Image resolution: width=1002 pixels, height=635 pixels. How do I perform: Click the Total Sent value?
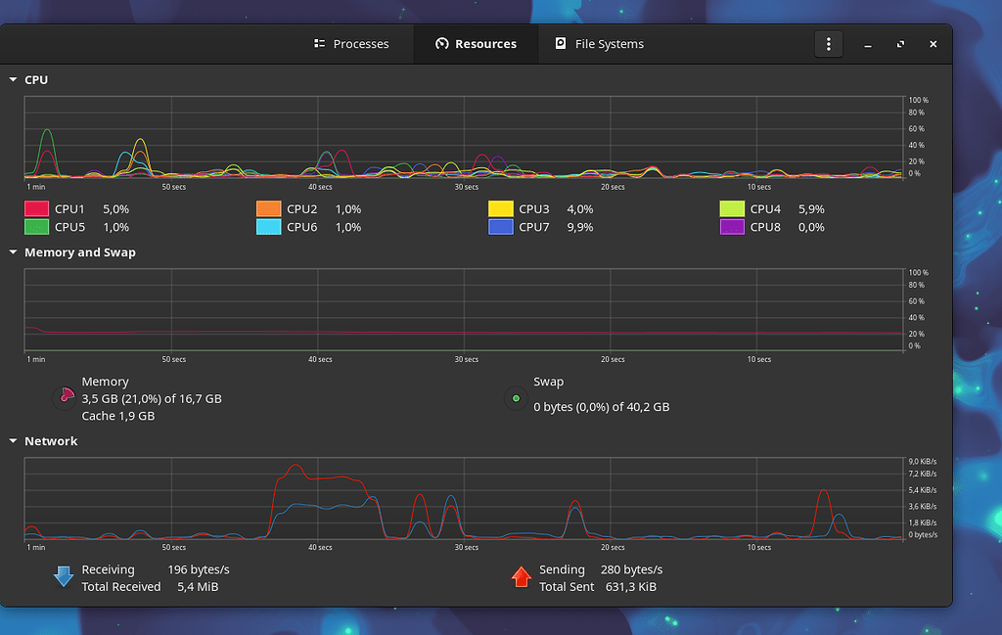[x=631, y=587]
